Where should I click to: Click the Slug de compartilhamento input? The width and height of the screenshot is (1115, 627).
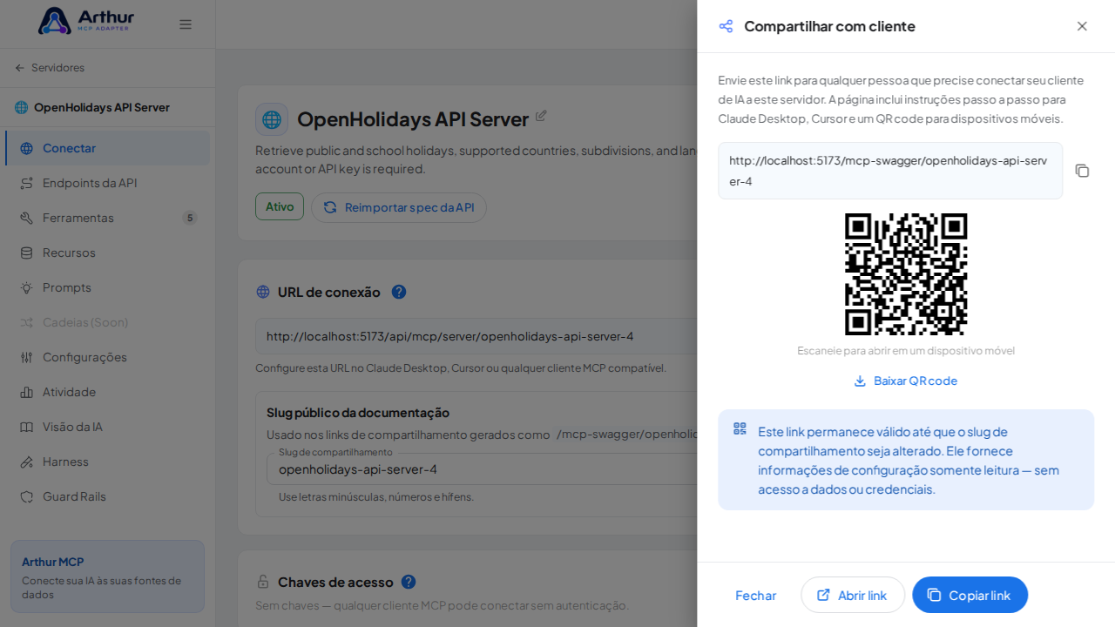click(482, 469)
